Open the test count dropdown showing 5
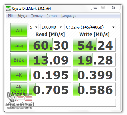 coord(34,27)
